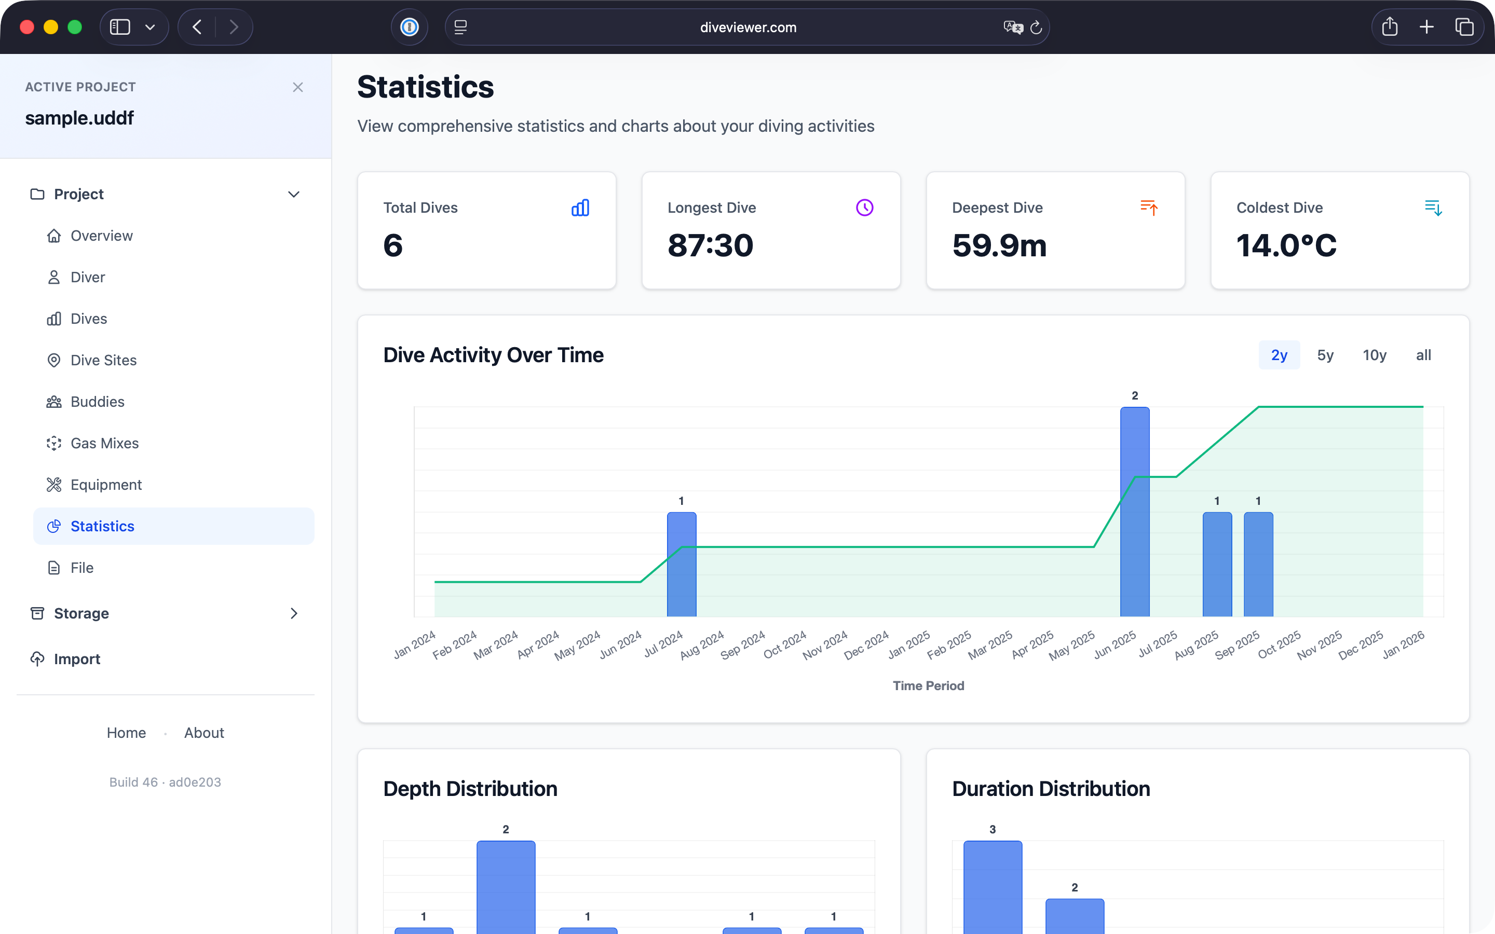Expand the Storage section
The image size is (1495, 934).
(x=294, y=613)
